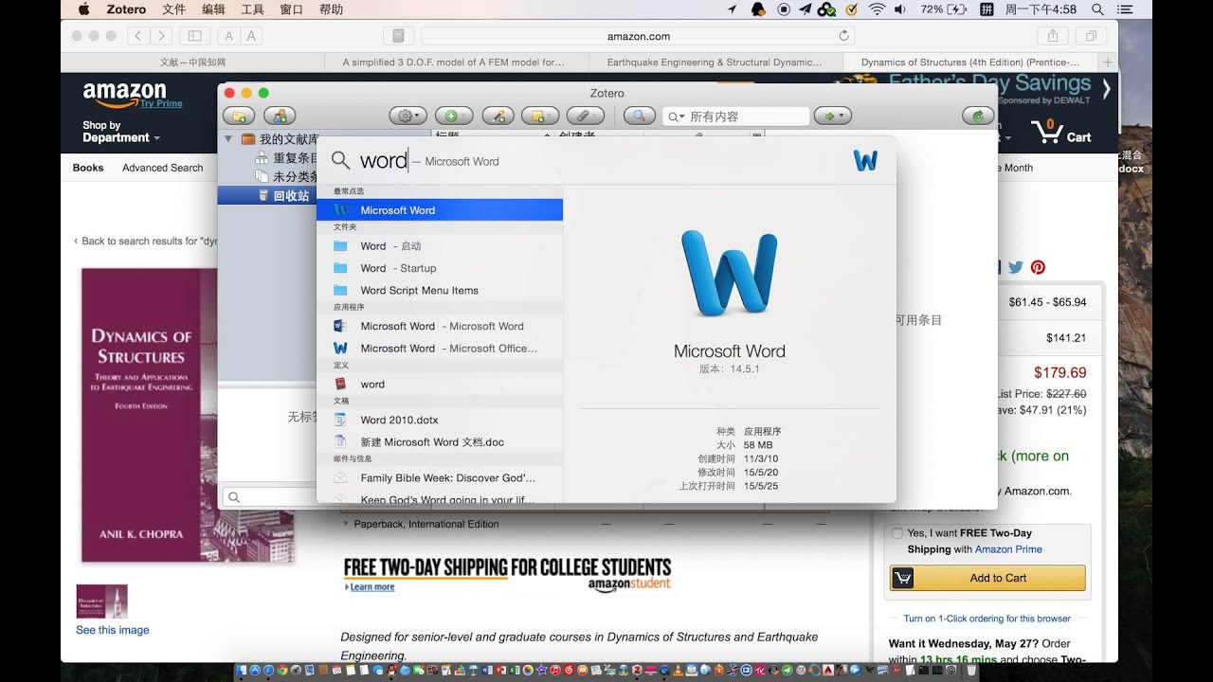
Task: Expand Paperback International Edition row
Action: [347, 524]
